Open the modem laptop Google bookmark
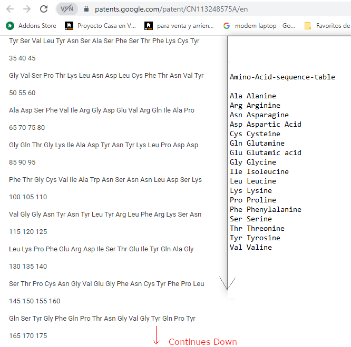This screenshot has width=351, height=347. pyautogui.click(x=265, y=25)
